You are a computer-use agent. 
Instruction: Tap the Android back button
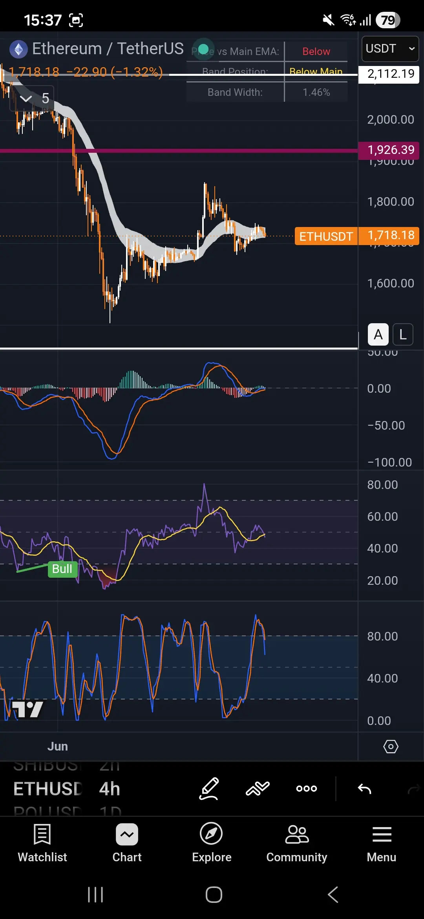tap(333, 895)
